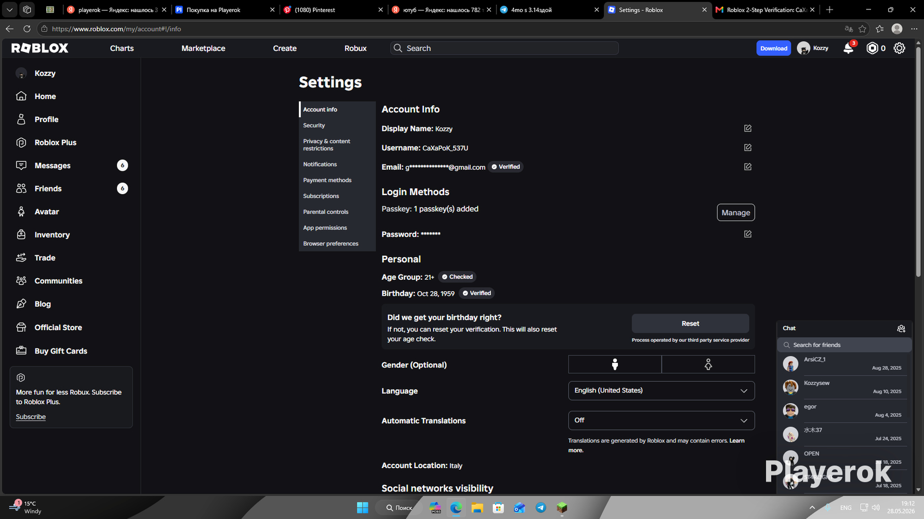Open chat with egor

[844, 411]
